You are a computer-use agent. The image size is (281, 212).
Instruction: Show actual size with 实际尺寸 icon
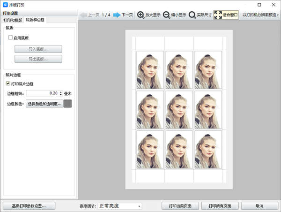coord(192,15)
